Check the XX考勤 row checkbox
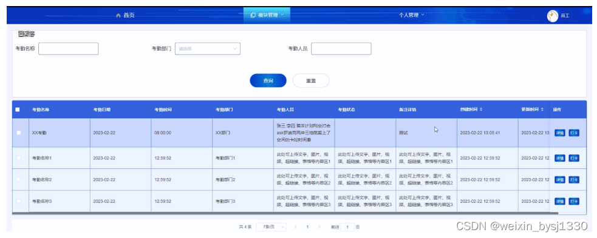Viewport: 597px width, 238px height. click(19, 133)
